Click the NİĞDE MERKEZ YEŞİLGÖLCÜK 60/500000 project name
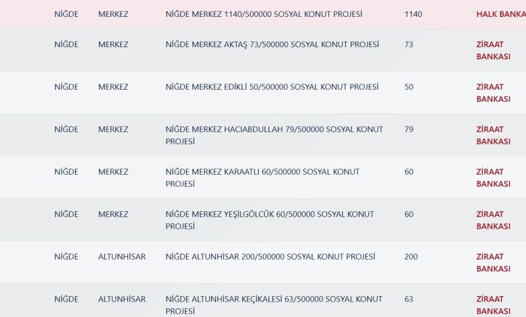 [x=270, y=221]
